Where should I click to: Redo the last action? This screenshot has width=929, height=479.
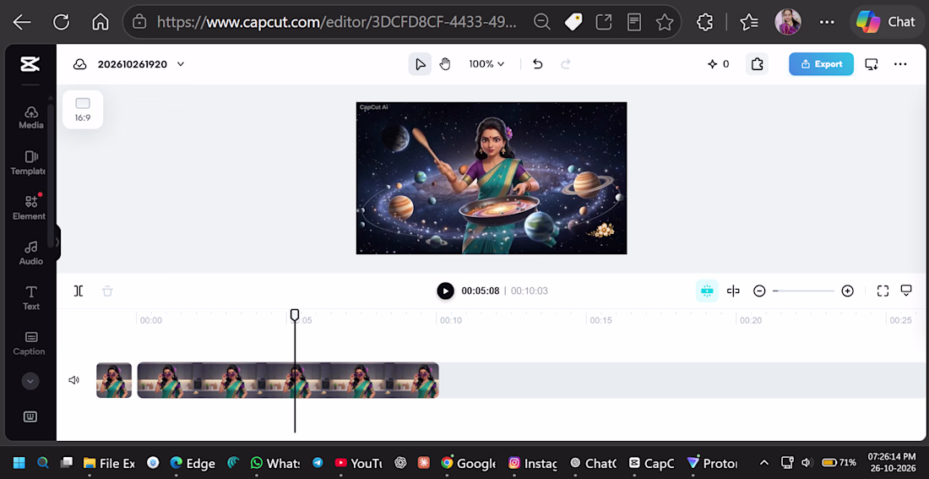point(566,64)
